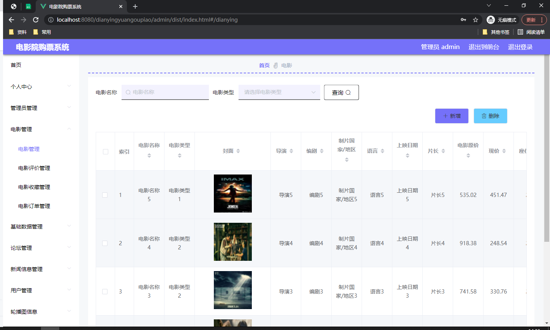The width and height of the screenshot is (550, 330).
Task: Sort by 电影名称 column arrows
Action: click(149, 155)
